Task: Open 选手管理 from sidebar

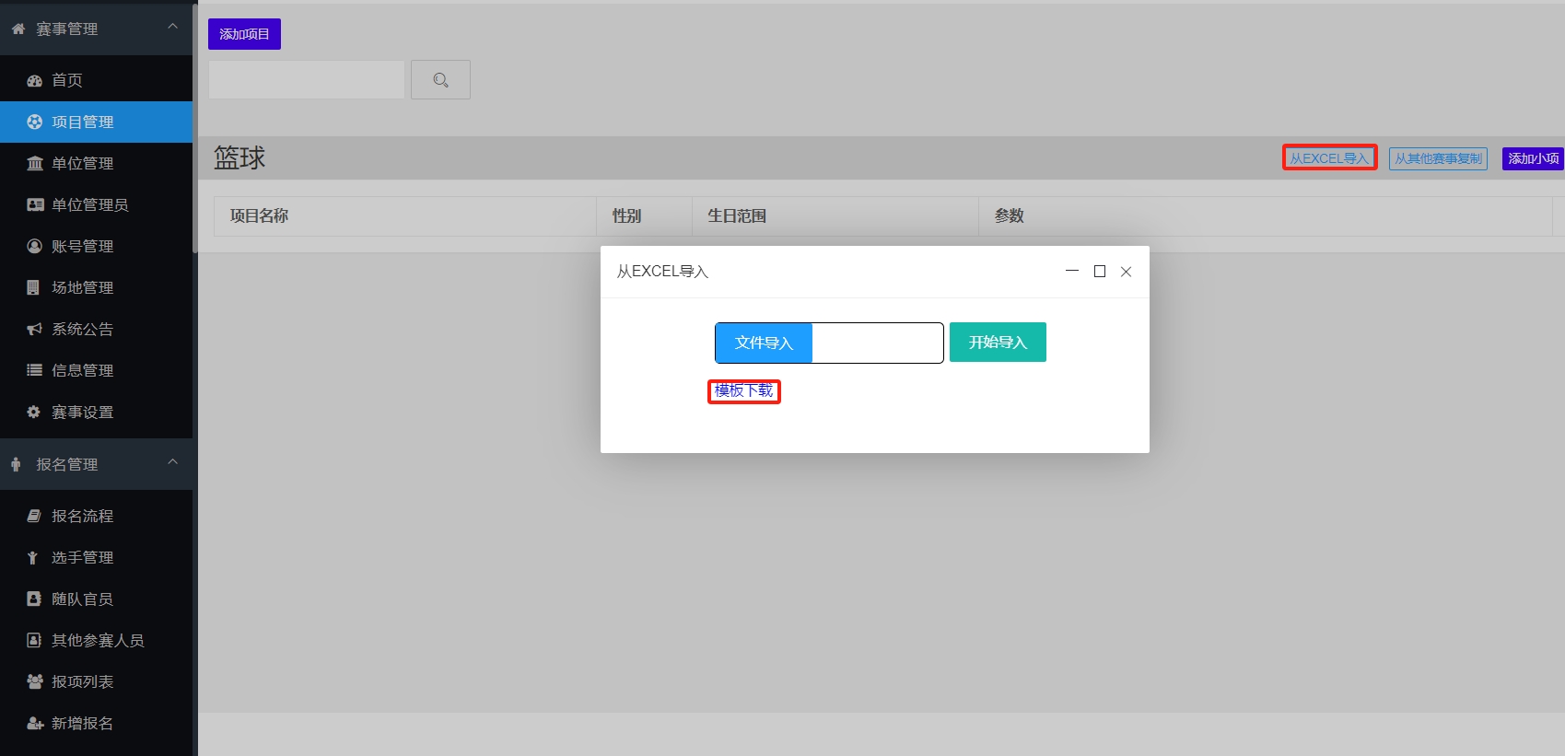Action: coord(83,558)
